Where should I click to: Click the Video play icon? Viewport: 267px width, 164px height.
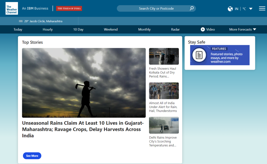tap(203, 30)
